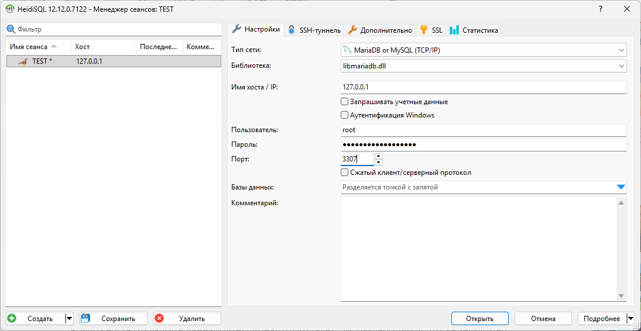The image size is (641, 331).
Task: Click the floppy disk icon on Сохранить
Action: [x=85, y=318]
